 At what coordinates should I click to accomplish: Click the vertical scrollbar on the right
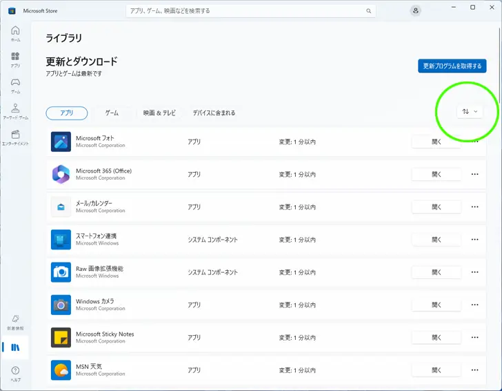(500, 64)
